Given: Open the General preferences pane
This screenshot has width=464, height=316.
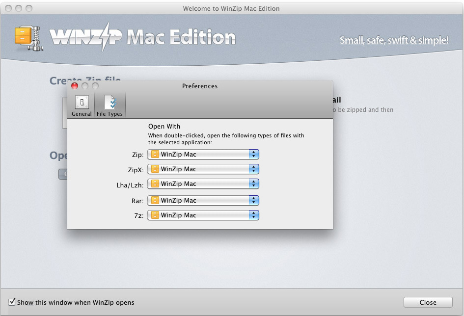Looking at the screenshot, I should pyautogui.click(x=82, y=105).
